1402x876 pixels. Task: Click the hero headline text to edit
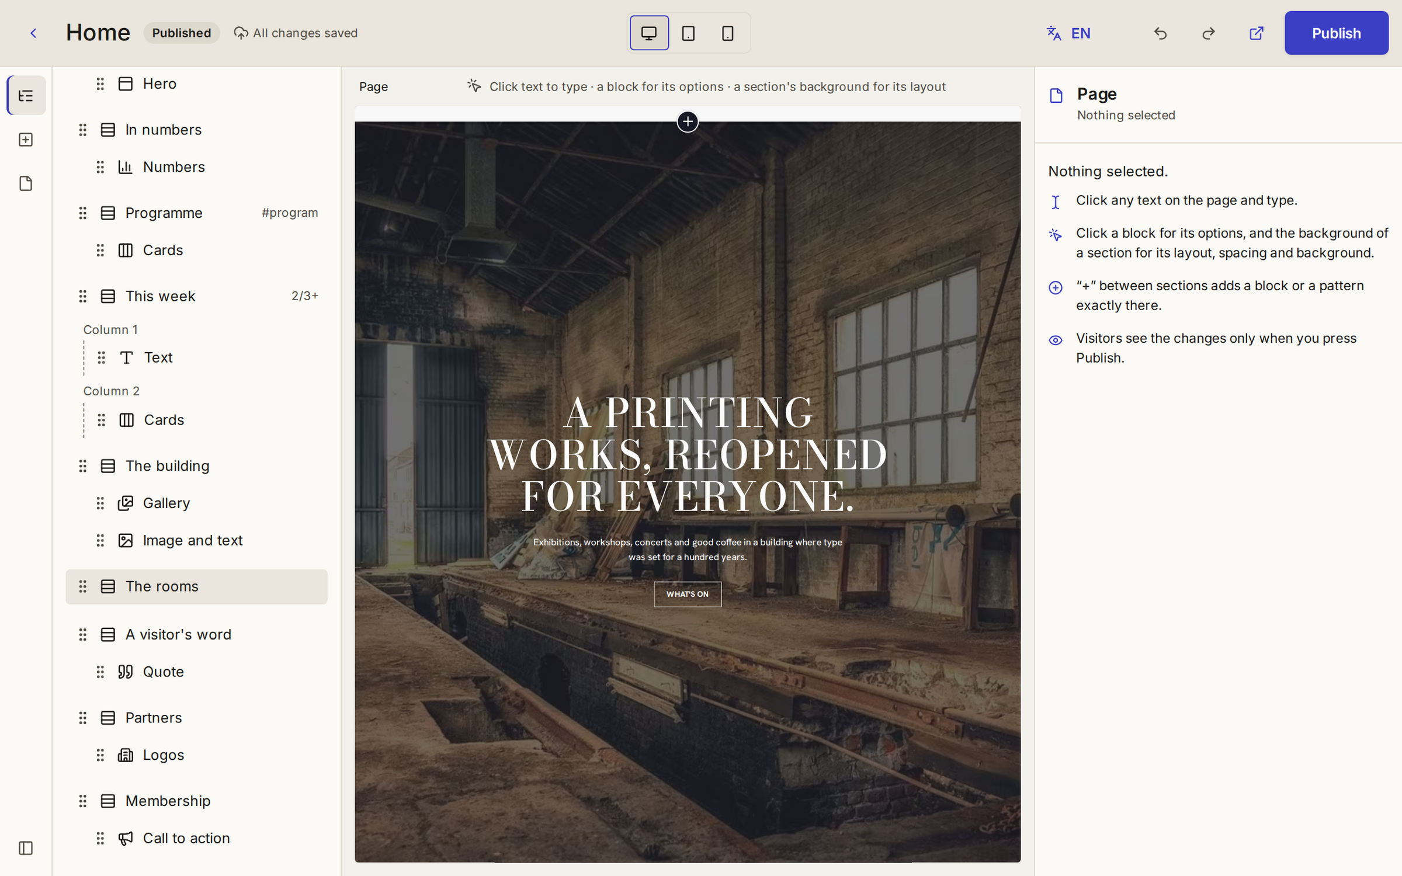[688, 454]
